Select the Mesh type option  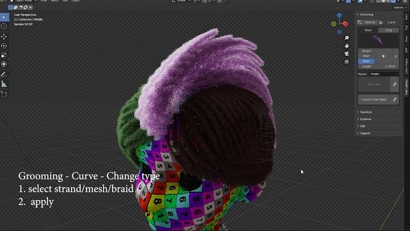[x=366, y=56]
